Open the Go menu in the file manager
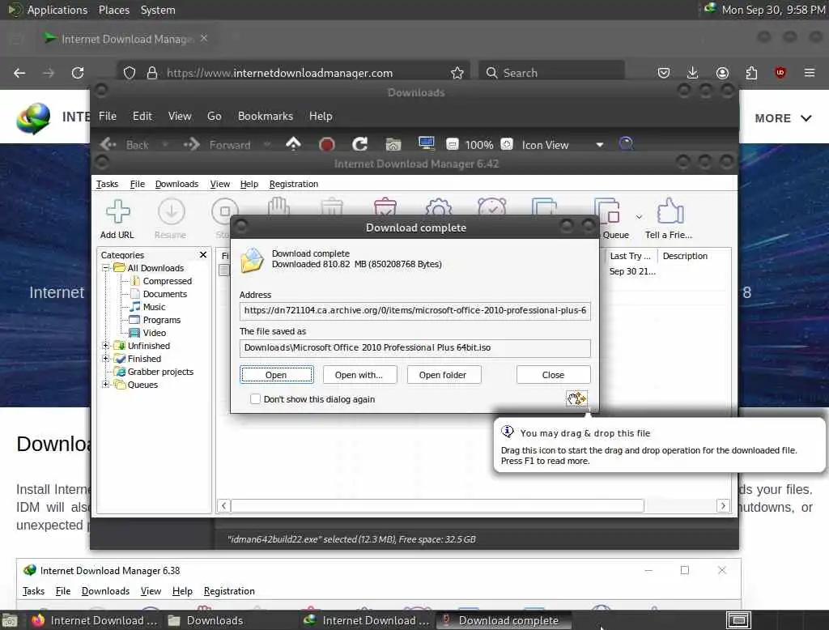The height and width of the screenshot is (630, 829). (214, 116)
